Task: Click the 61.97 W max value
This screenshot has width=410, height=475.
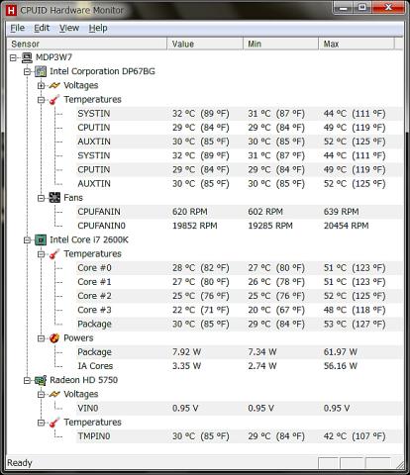Action: [x=341, y=352]
